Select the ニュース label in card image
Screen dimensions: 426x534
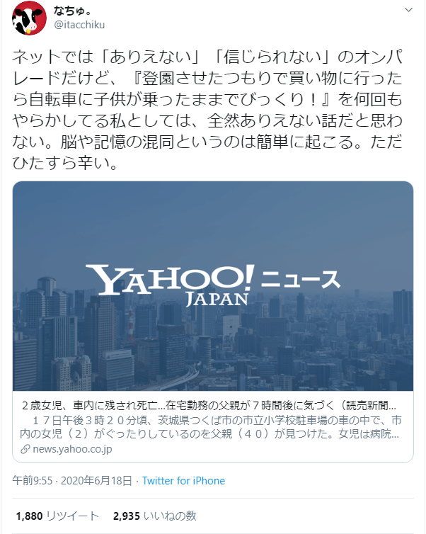click(x=301, y=280)
